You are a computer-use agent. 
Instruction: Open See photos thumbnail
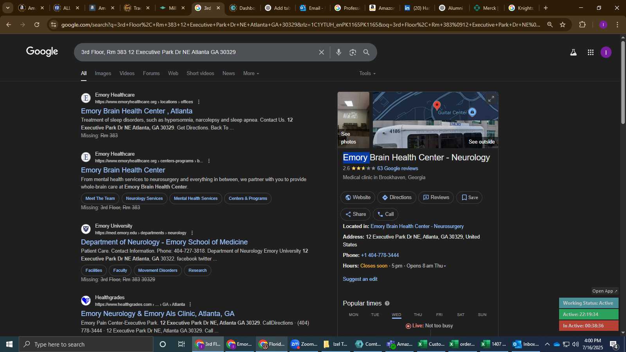[353, 120]
